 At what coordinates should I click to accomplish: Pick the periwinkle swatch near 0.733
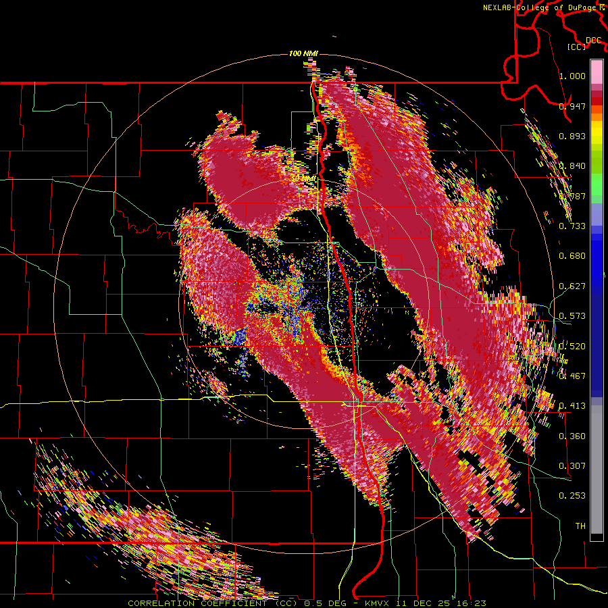pyautogui.click(x=597, y=214)
